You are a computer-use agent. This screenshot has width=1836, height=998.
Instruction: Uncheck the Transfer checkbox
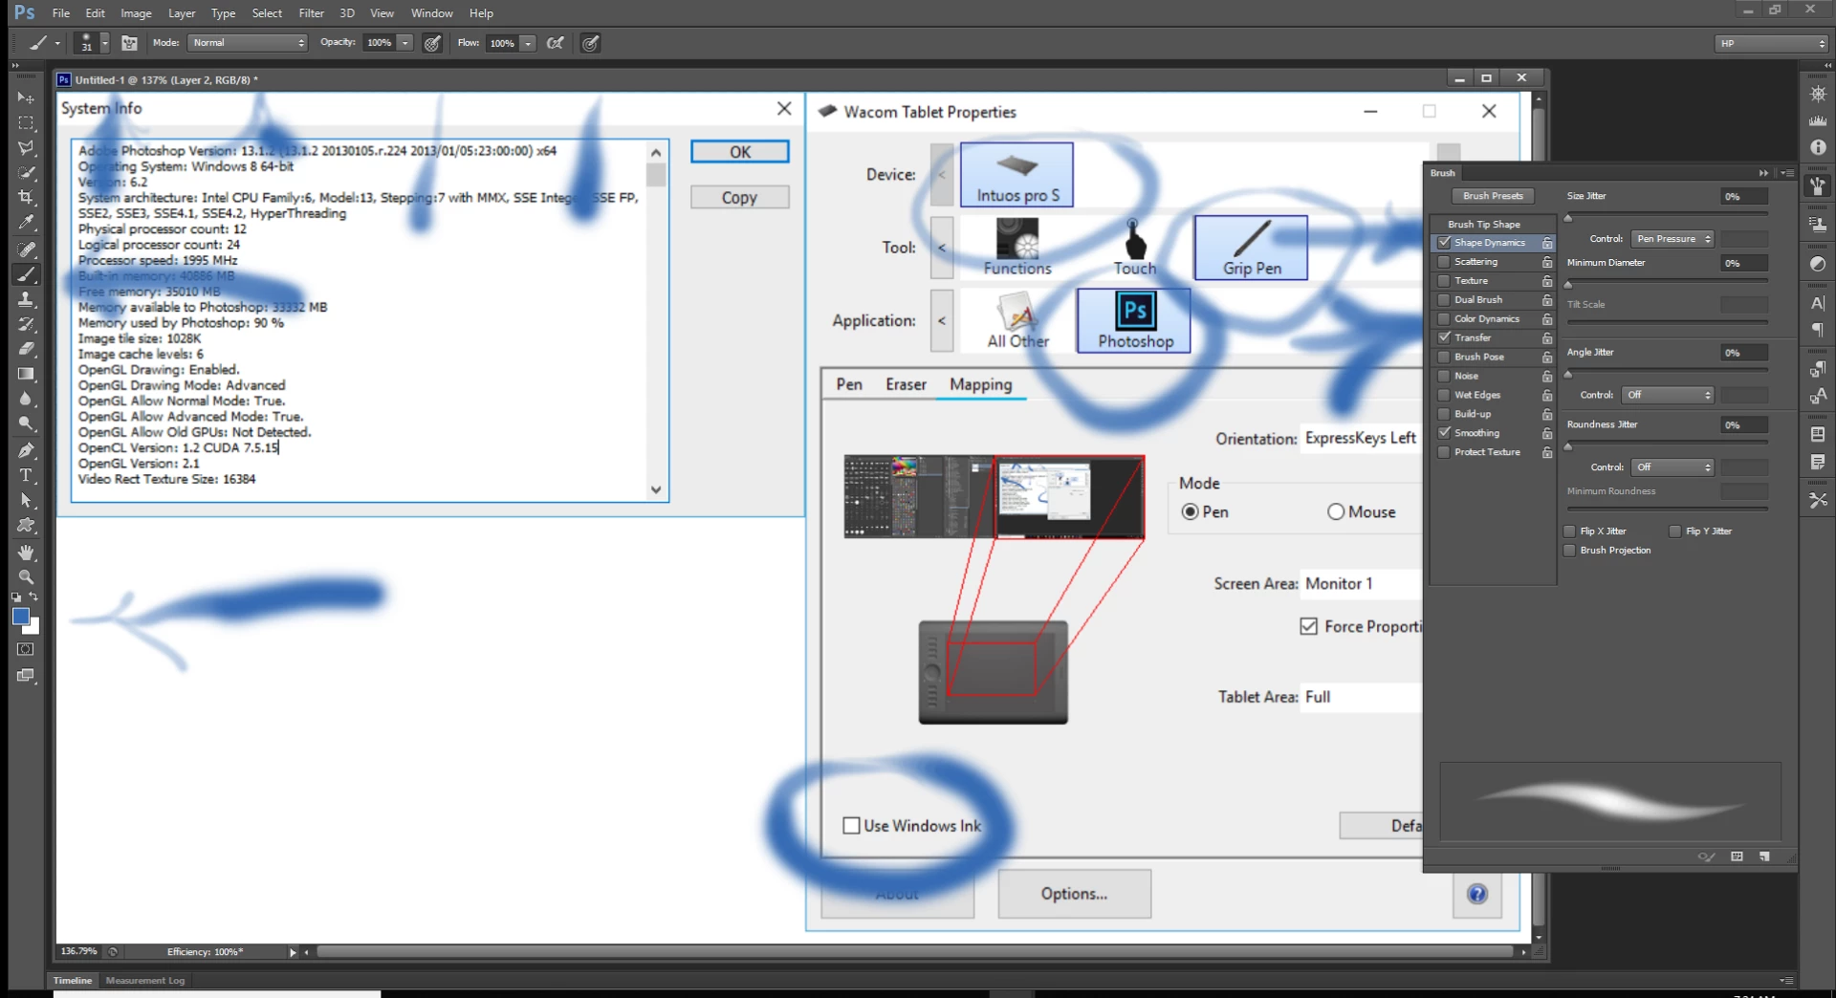click(x=1444, y=337)
